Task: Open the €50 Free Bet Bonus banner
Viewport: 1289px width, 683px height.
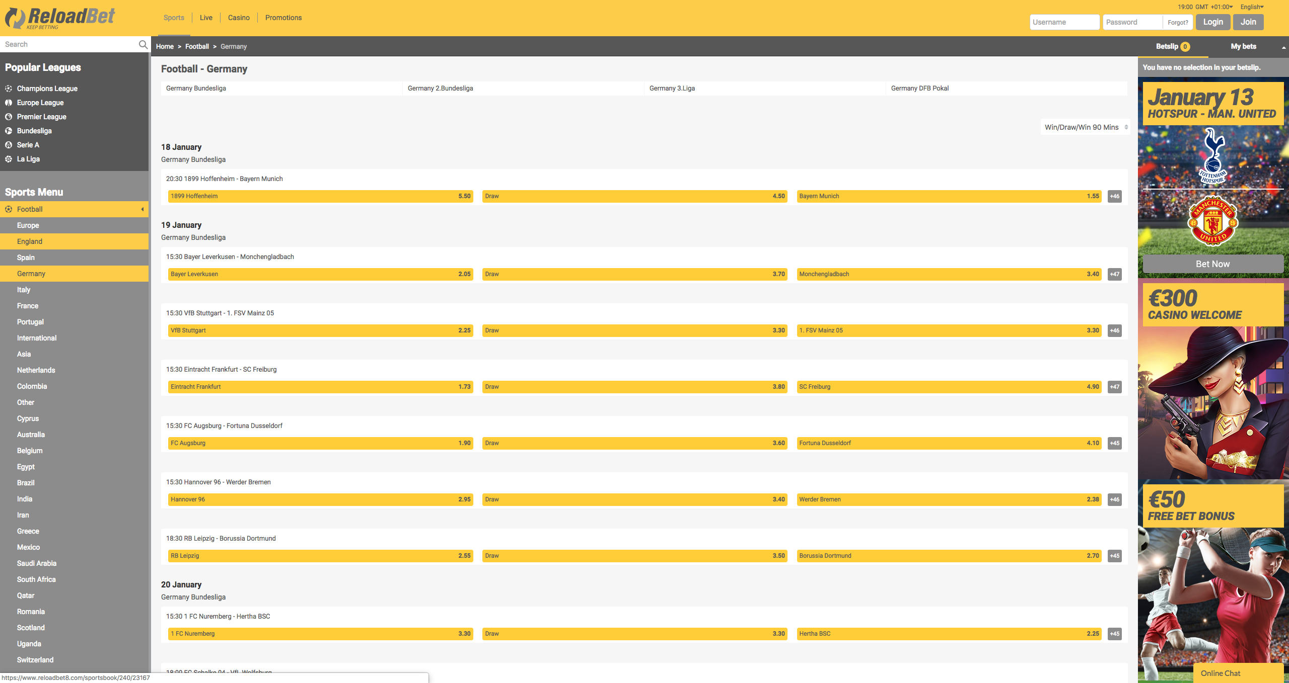Action: pos(1213,581)
